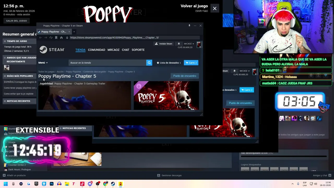Open the overlay browser home page
The image size is (334, 188).
(61, 38)
